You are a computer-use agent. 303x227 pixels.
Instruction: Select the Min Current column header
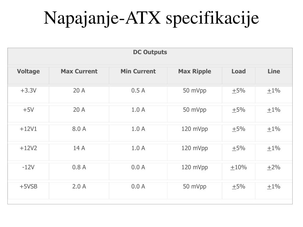coord(138,71)
